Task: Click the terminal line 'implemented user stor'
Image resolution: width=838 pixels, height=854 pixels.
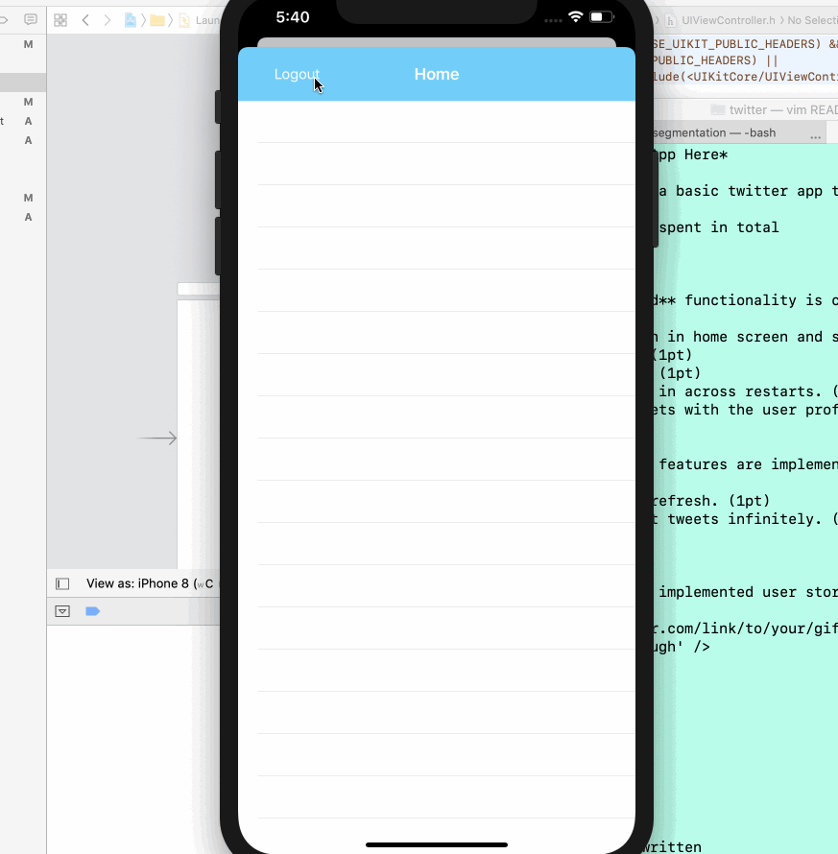Action: tap(748, 592)
